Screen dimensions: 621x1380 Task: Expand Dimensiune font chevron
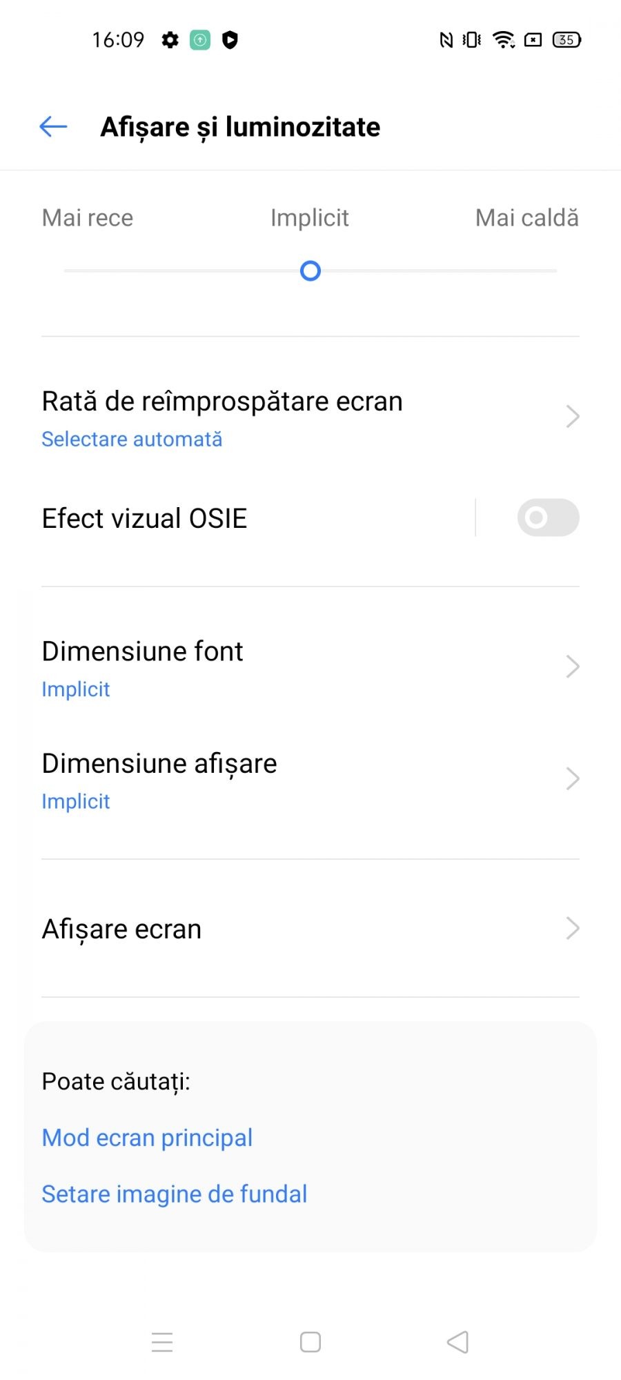[572, 667]
